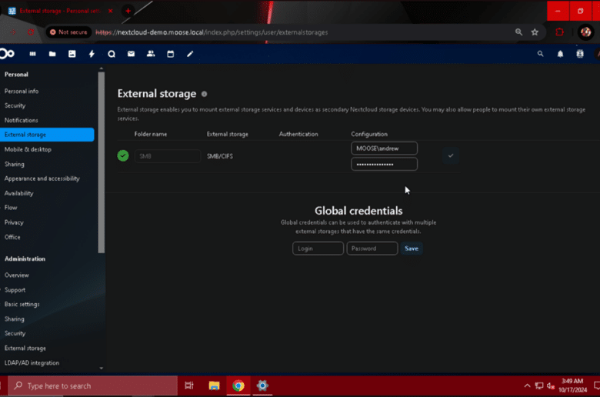
Task: Select Personal info in the sidebar
Action: coord(22,91)
